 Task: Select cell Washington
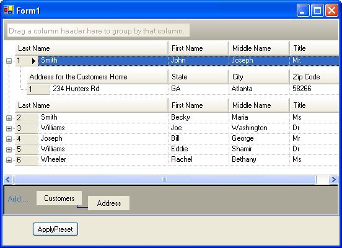coord(260,128)
